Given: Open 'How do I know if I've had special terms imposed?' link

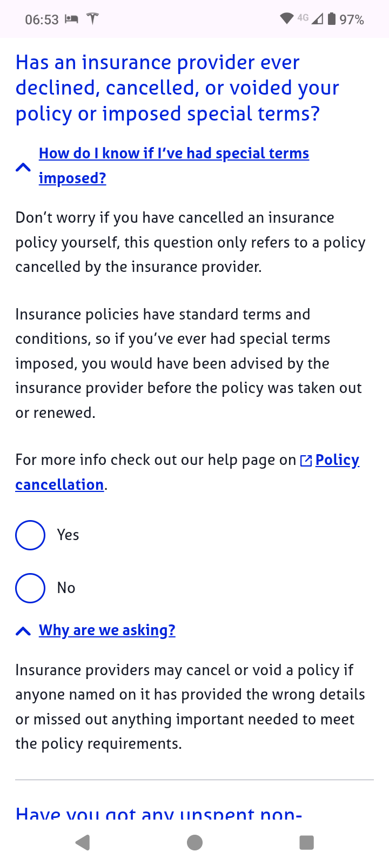Looking at the screenshot, I should point(174,165).
